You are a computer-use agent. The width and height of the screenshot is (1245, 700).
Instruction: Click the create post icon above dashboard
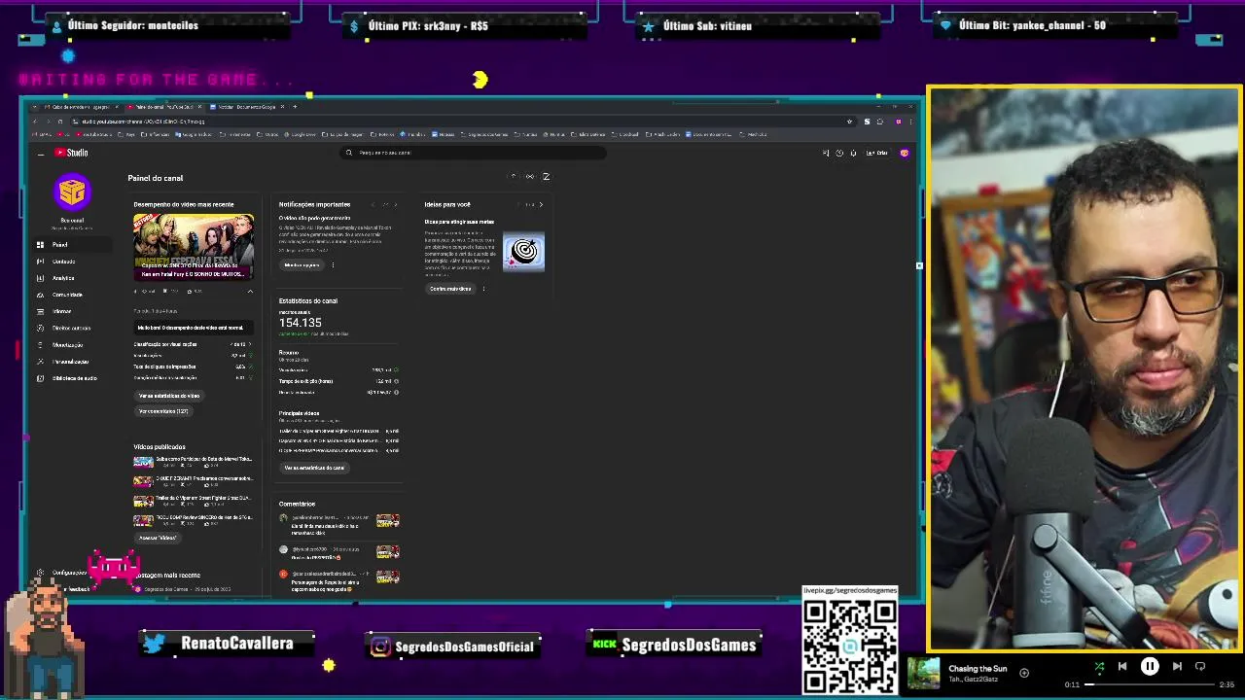point(546,176)
